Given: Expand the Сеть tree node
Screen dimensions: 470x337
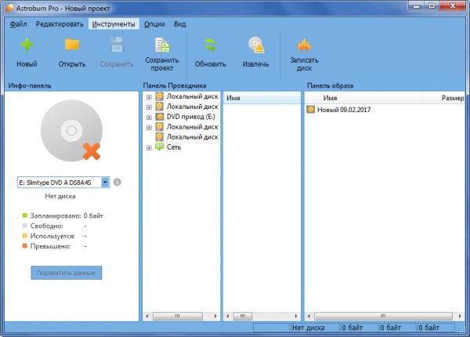Looking at the screenshot, I should [x=149, y=147].
